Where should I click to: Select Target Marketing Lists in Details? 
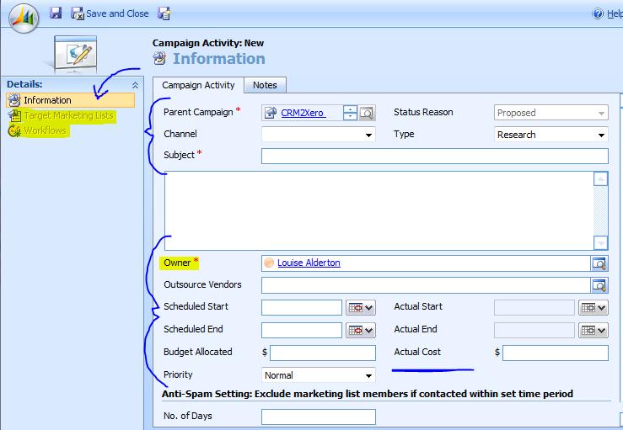(67, 115)
